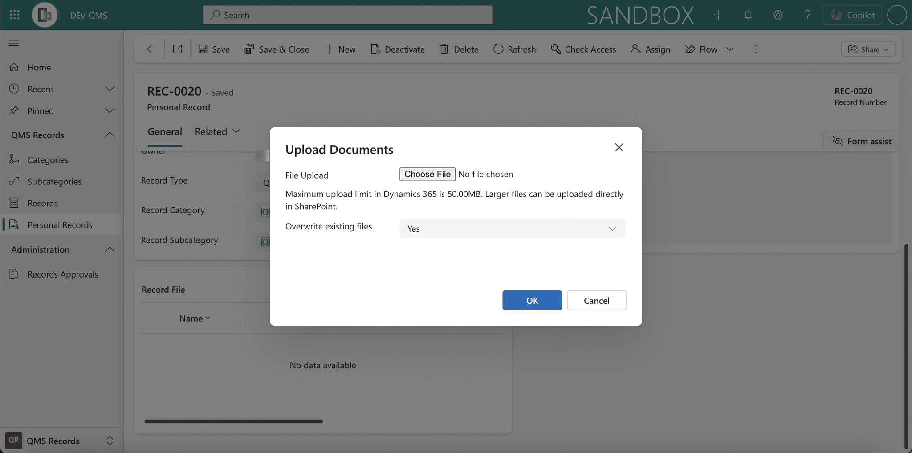
Task: Click the Recent clock icon
Action: pyautogui.click(x=14, y=89)
